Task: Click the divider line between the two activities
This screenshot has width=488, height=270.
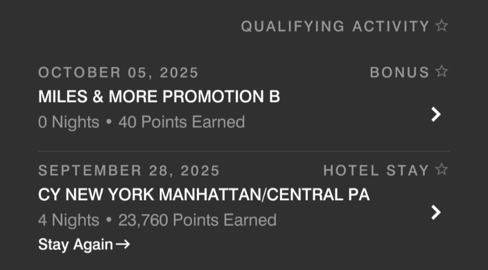Action: pos(244,151)
